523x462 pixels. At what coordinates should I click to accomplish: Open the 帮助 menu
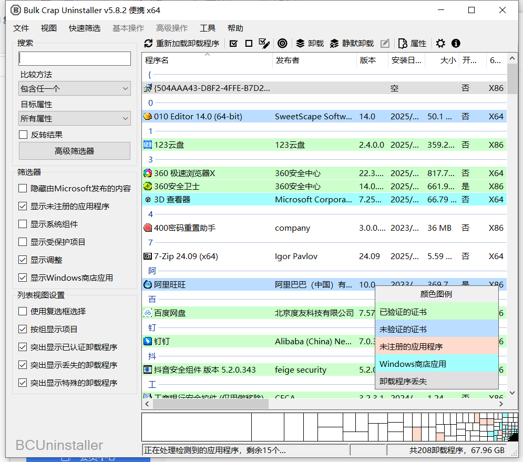235,28
